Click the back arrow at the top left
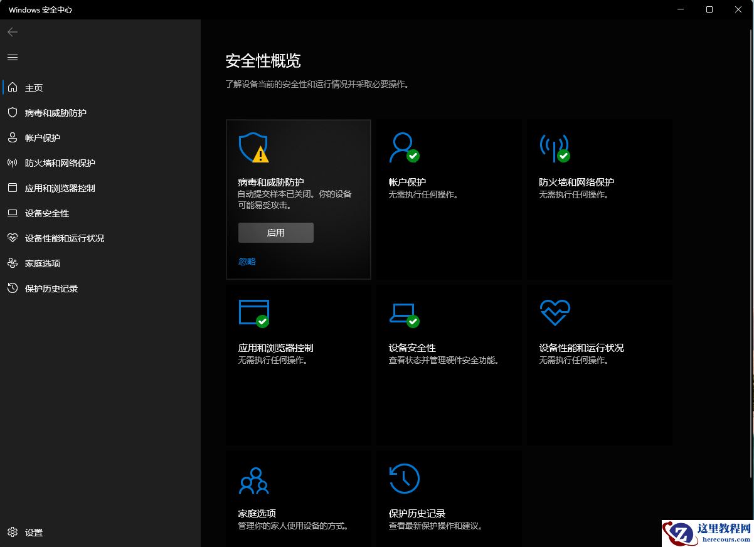This screenshot has width=754, height=547. 12,32
